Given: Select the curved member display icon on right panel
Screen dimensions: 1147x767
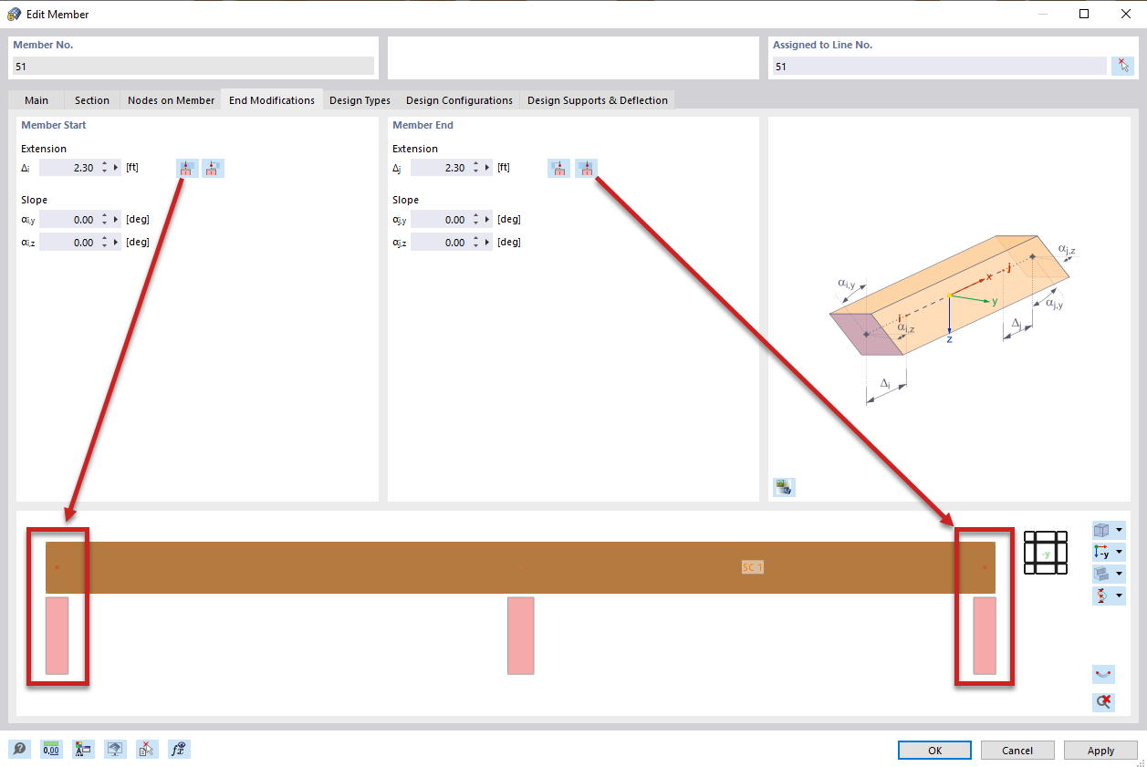Looking at the screenshot, I should [x=1103, y=674].
